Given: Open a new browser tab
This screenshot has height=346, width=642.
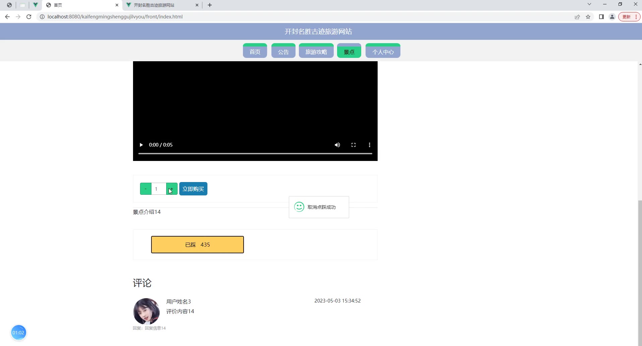Looking at the screenshot, I should tap(210, 5).
